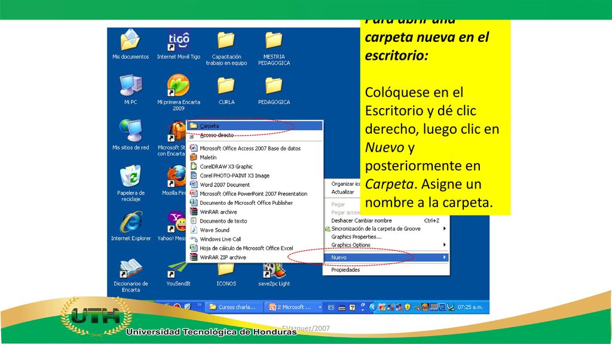The height and width of the screenshot is (344, 612).
Task: Launch Internet Explorer desktop icon
Action: click(130, 226)
